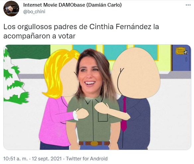The image size is (194, 164).
Task: Click the Twitter for Android source label
Action: pos(87,159)
